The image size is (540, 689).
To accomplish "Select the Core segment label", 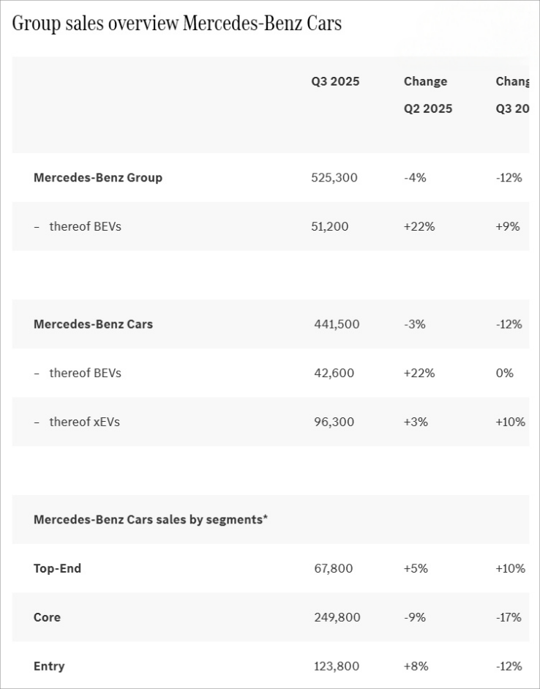I will [47, 617].
